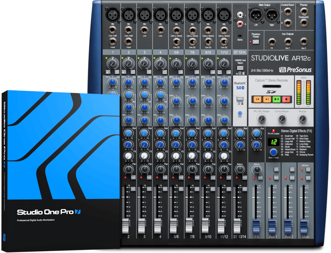Screen dimensions: 331x253
Task: Toggle the Aux 1 AFL button
Action: coord(276,170)
